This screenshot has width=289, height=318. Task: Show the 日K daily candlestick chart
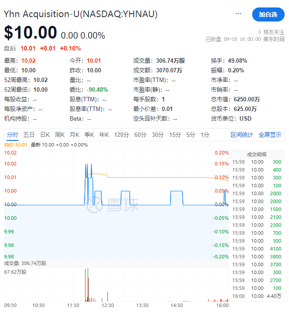45,135
